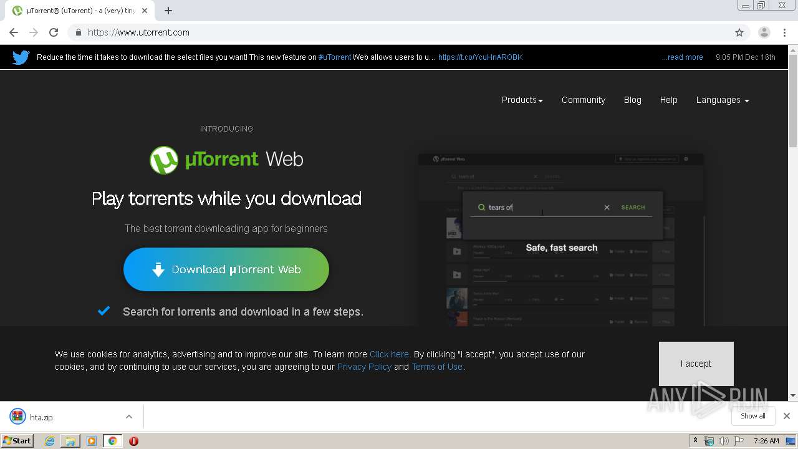Open the t.co tweet link

[481, 57]
